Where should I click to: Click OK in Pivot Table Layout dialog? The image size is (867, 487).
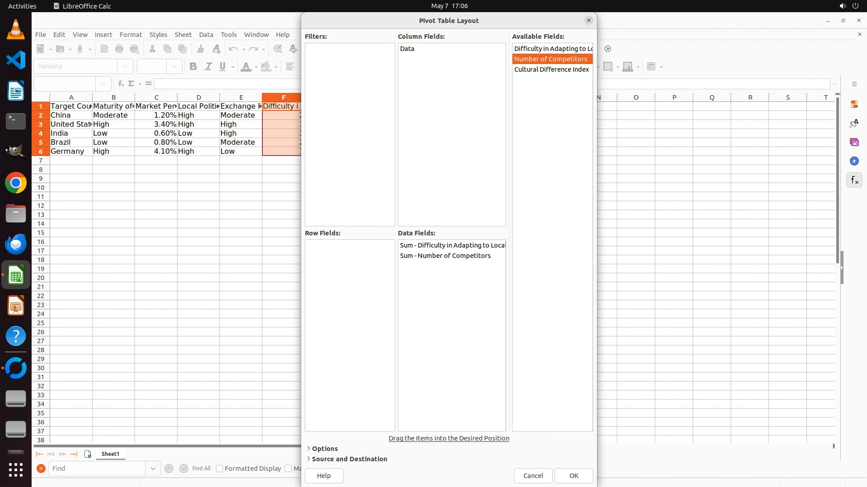click(573, 476)
